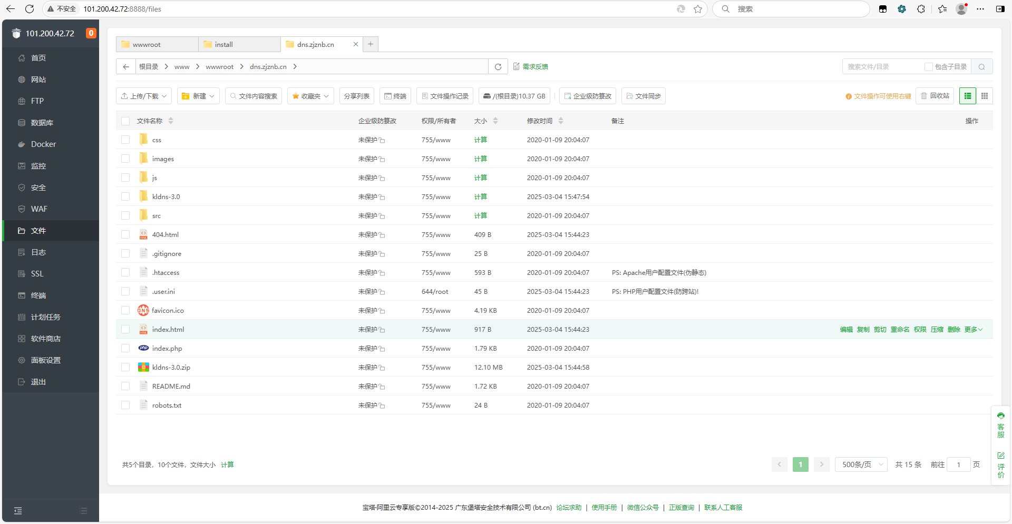Image resolution: width=1012 pixels, height=524 pixels.
Task: Click the refresh directory icon
Action: pyautogui.click(x=498, y=67)
